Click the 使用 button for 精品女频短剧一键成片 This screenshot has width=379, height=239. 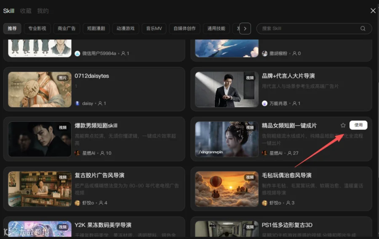358,125
